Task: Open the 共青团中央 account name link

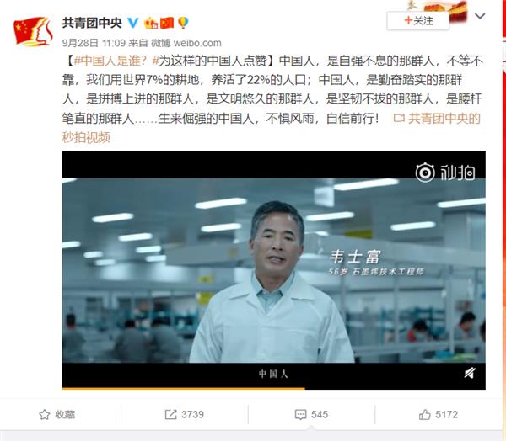Action: [92, 23]
